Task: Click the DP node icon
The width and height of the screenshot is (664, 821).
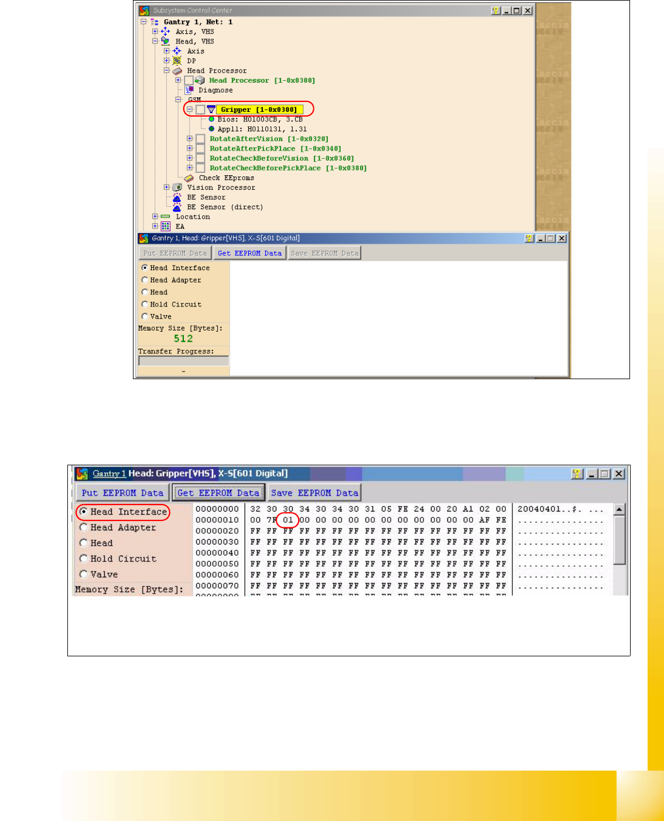Action: [177, 61]
